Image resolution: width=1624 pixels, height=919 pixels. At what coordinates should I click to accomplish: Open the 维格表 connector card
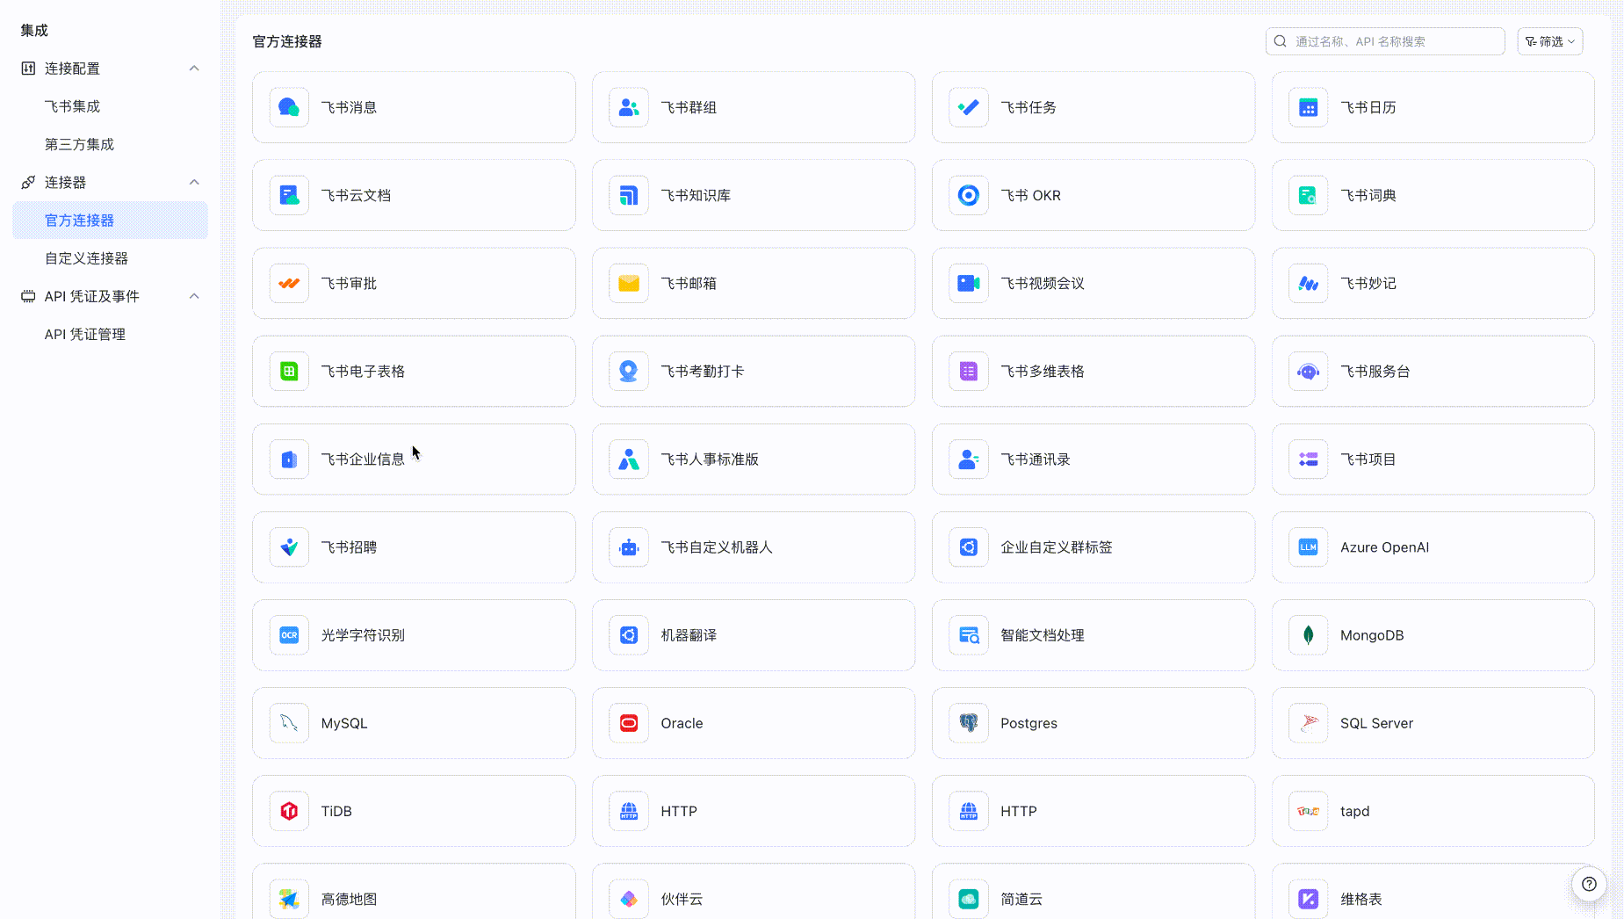pos(1433,892)
